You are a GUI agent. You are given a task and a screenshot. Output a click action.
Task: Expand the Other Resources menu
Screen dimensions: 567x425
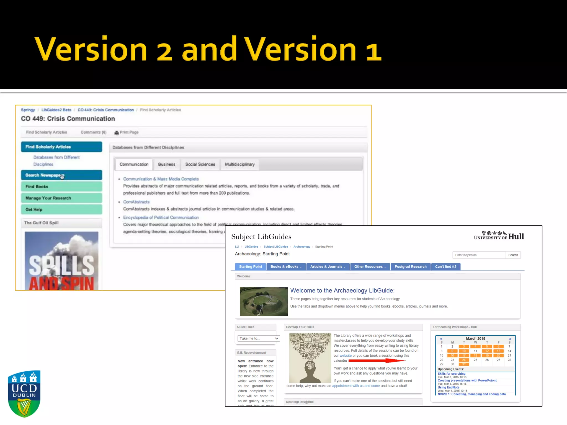[x=370, y=267]
